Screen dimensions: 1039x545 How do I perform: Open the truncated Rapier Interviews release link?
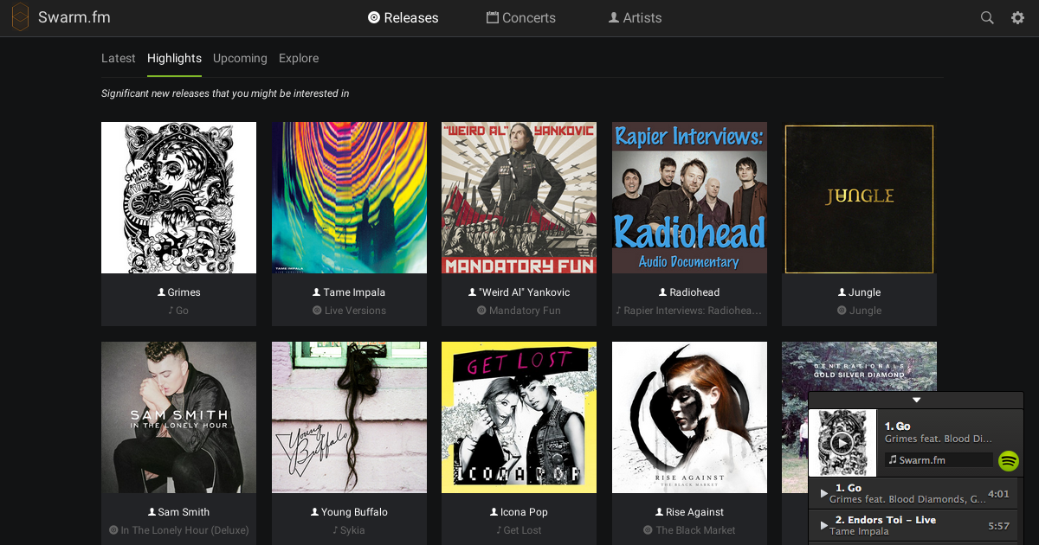click(689, 311)
